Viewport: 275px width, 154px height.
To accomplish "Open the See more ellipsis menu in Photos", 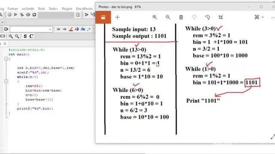I will (x=273, y=17).
